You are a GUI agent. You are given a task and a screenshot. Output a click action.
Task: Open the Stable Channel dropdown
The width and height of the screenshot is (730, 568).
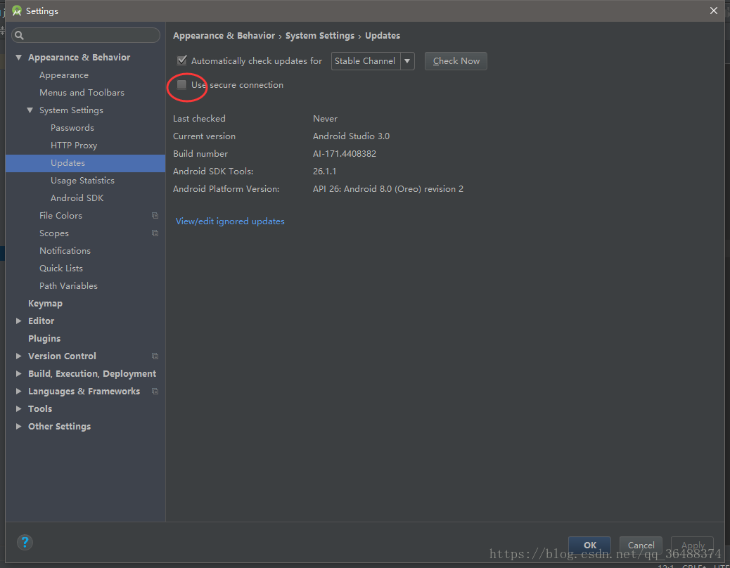[x=373, y=61]
